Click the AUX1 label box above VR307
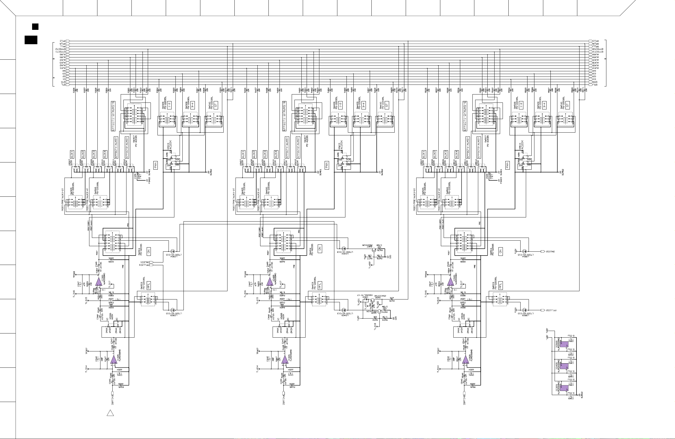The width and height of the screenshot is (675, 439). (72, 154)
